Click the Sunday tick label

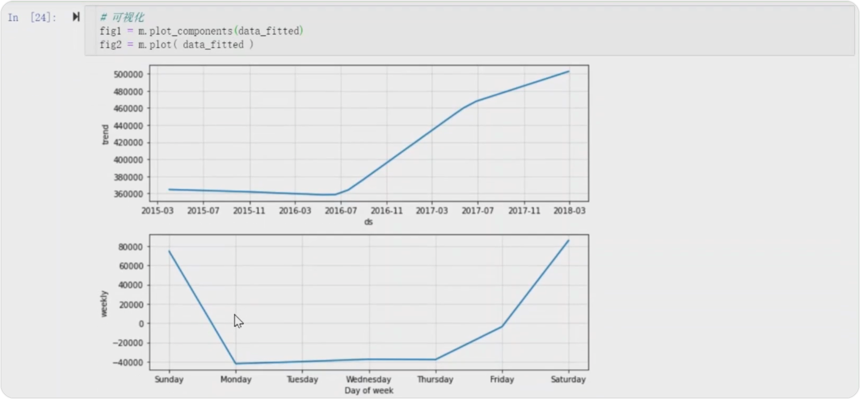coord(169,379)
